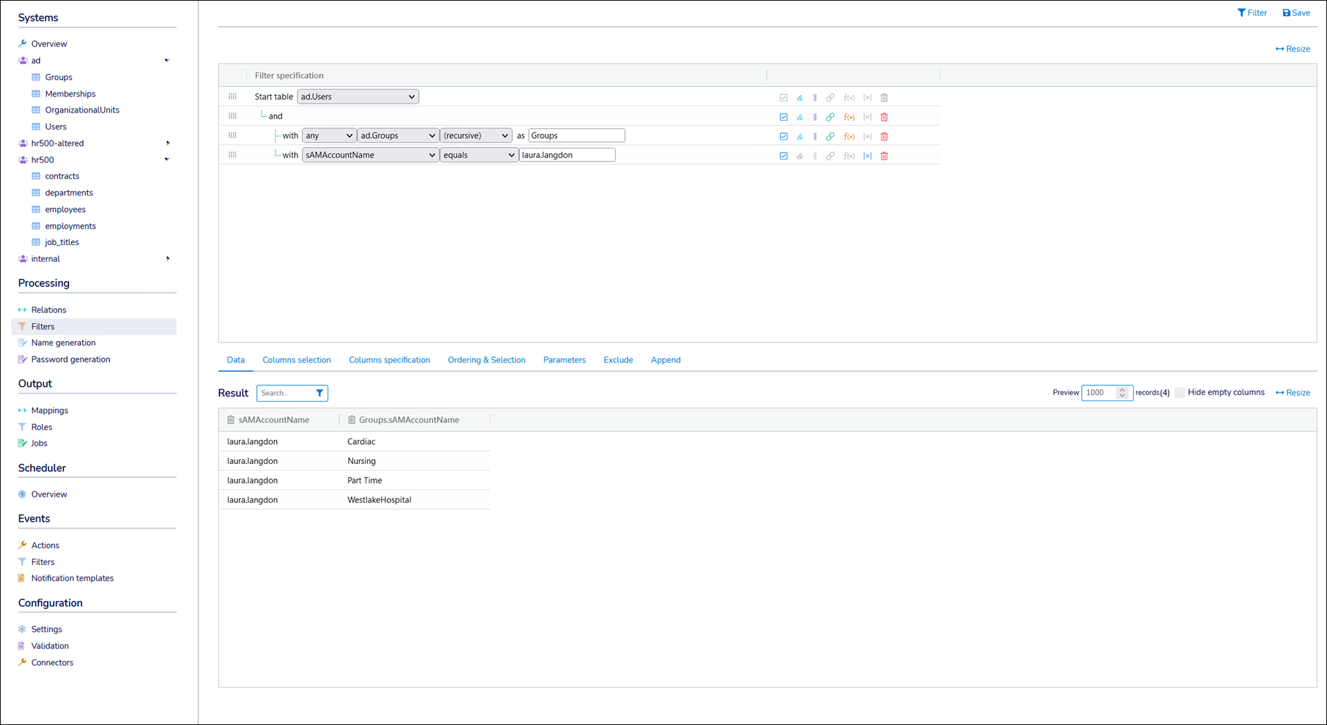Image resolution: width=1327 pixels, height=725 pixels.
Task: Click the Save button
Action: click(x=1296, y=12)
